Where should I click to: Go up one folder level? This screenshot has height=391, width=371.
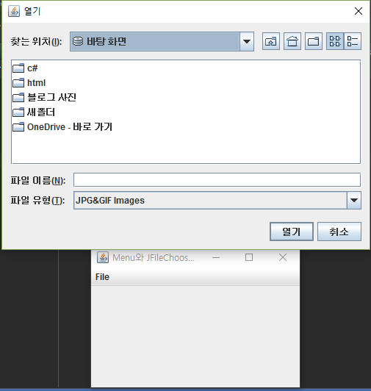click(x=271, y=41)
